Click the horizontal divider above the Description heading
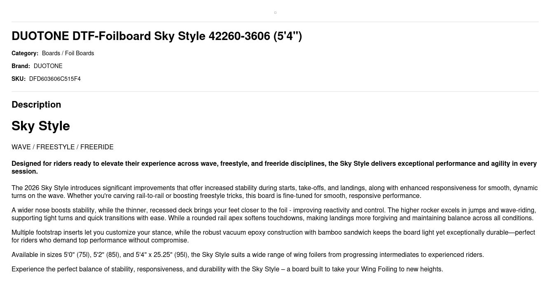This screenshot has height=292, width=547. click(275, 92)
